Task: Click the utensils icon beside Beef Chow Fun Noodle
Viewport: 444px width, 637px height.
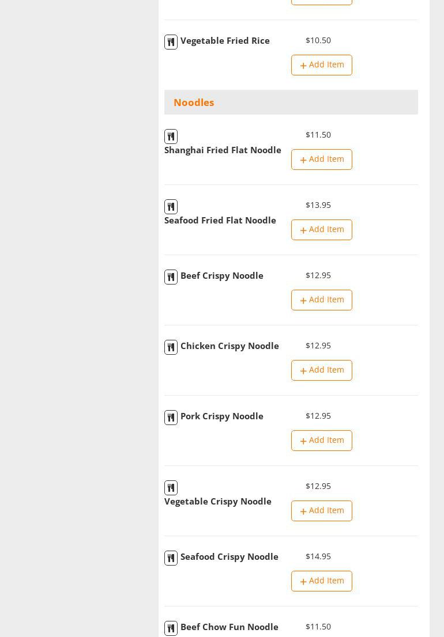Action: (171, 628)
